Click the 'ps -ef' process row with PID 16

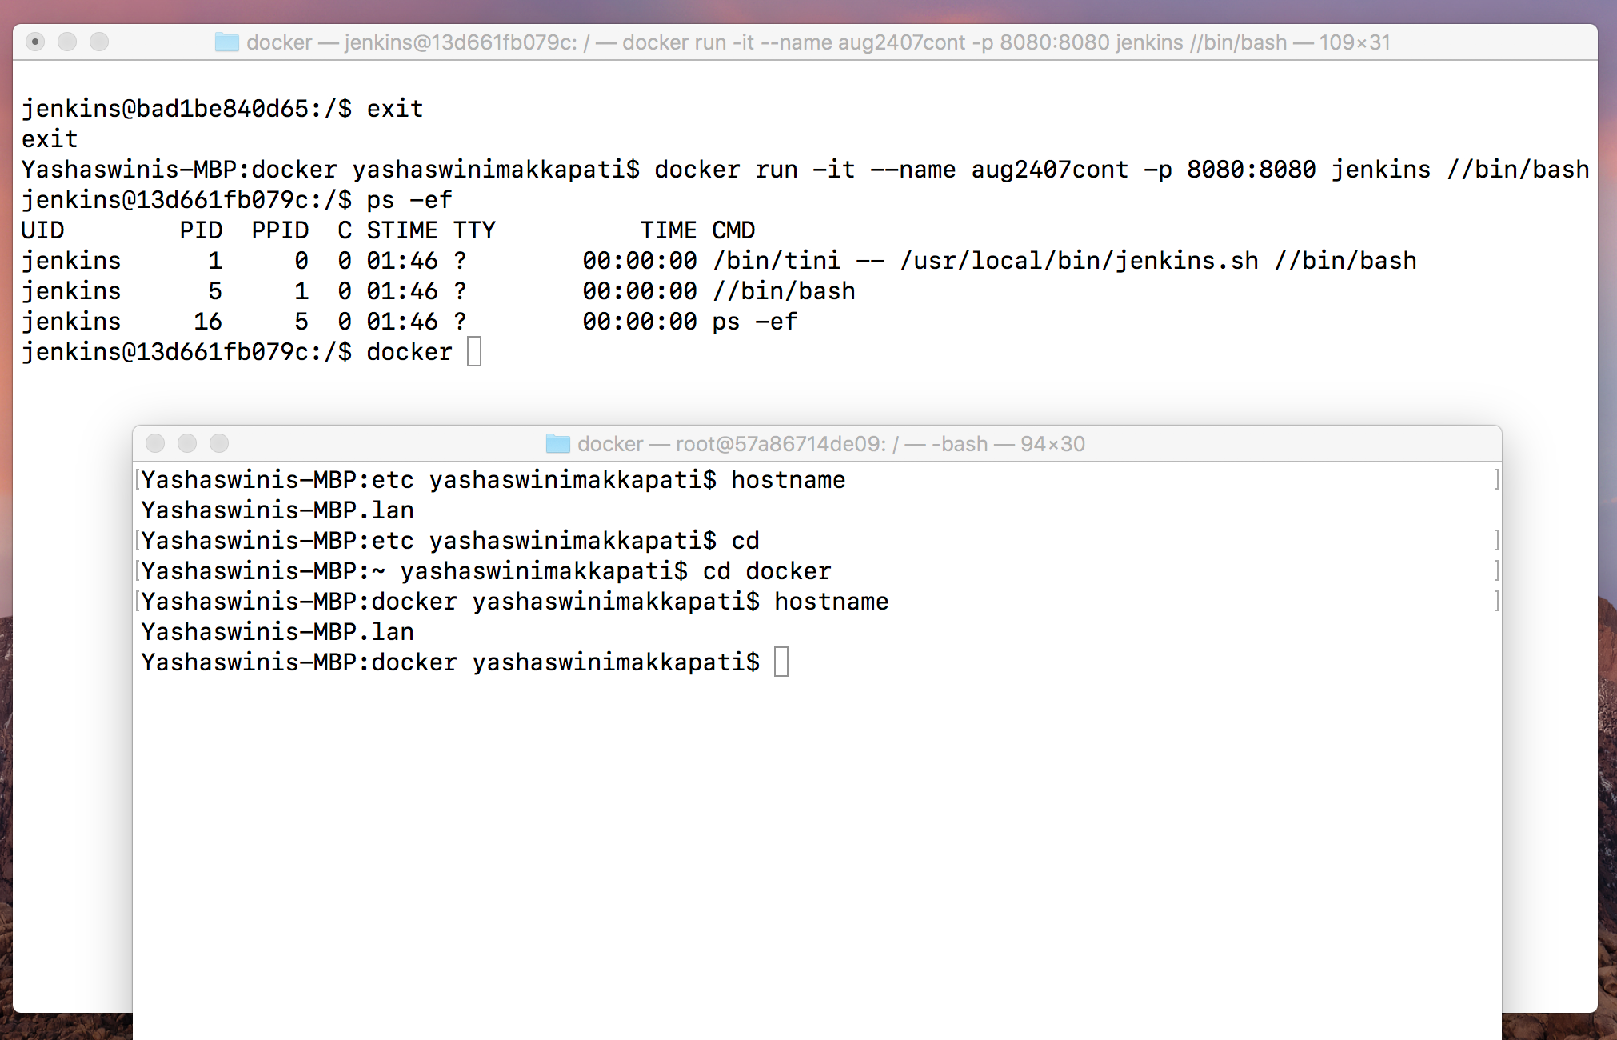tap(409, 322)
